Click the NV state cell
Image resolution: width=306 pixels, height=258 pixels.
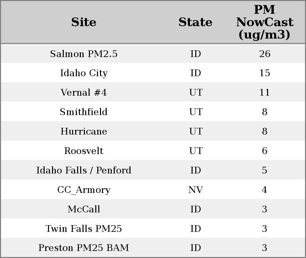(x=195, y=190)
